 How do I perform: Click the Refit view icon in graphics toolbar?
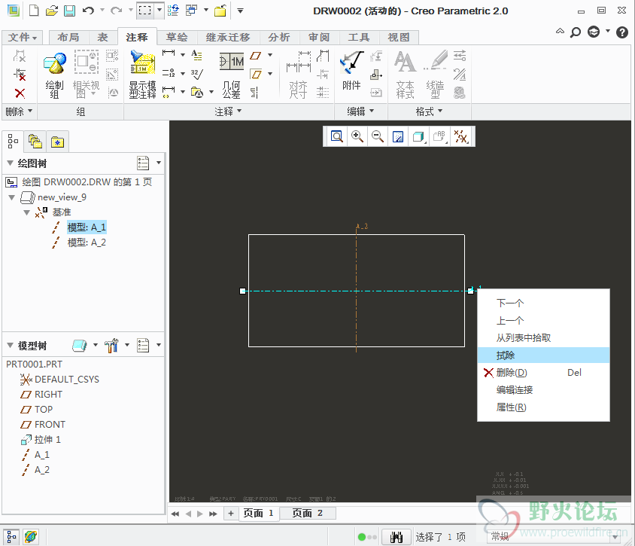point(336,136)
